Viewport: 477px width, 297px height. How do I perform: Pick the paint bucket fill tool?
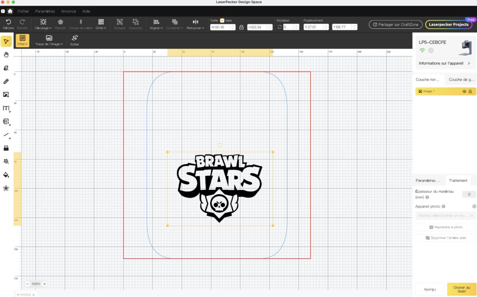[6, 175]
